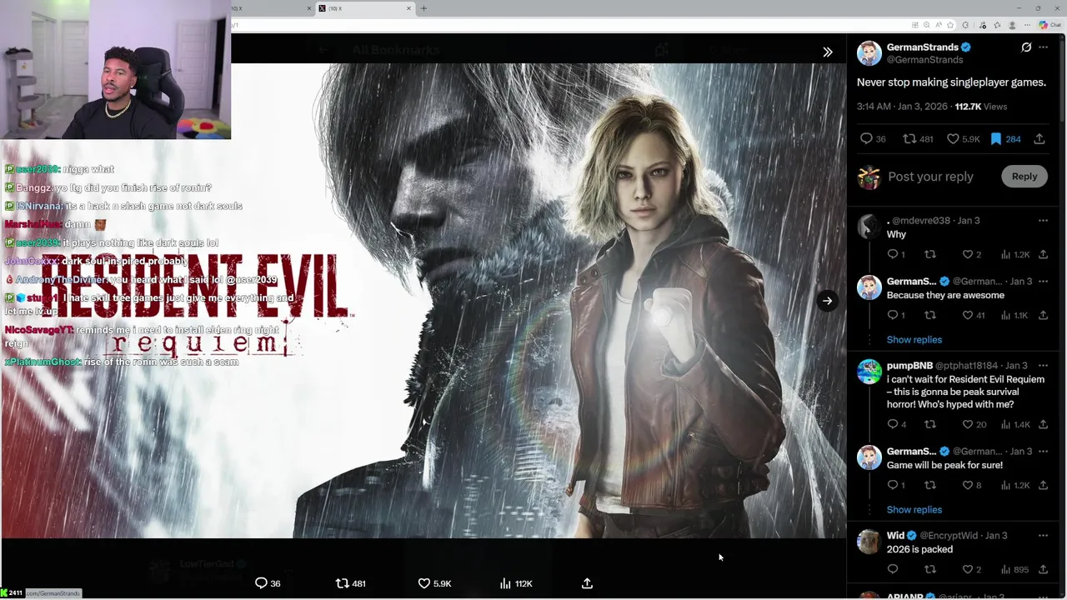Like 'Because they are awesome' reply
The width and height of the screenshot is (1067, 600).
coord(974,315)
